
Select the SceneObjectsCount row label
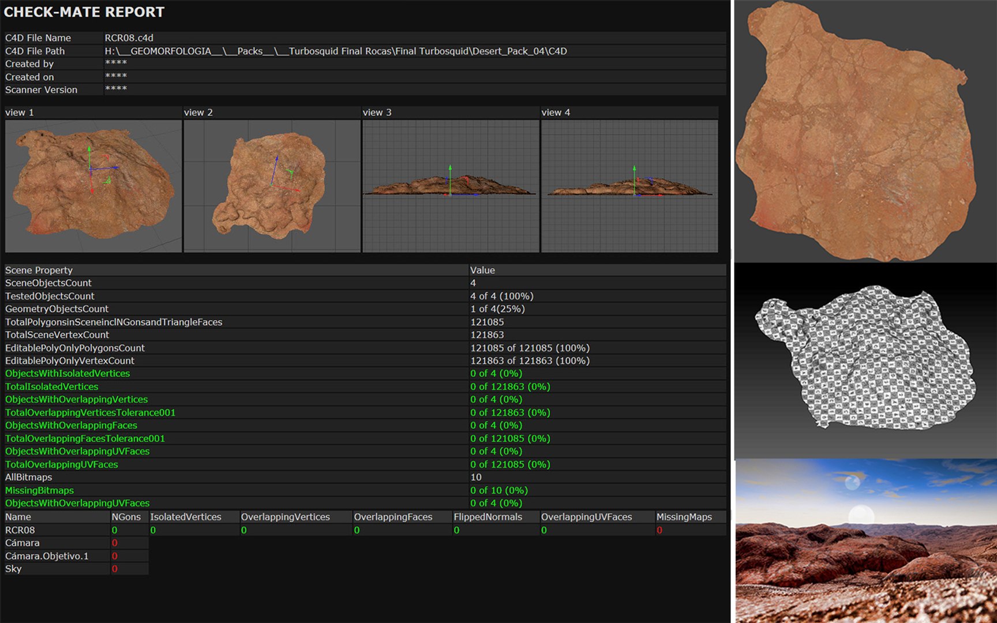(x=48, y=283)
